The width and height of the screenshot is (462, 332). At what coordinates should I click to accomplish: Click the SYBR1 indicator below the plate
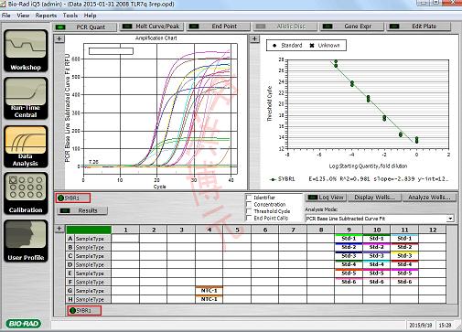(84, 311)
